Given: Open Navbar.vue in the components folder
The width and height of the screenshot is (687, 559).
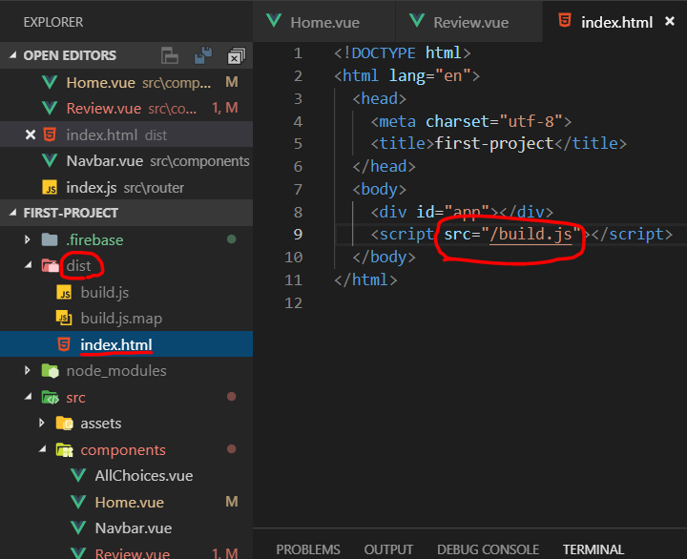Looking at the screenshot, I should click(x=126, y=528).
